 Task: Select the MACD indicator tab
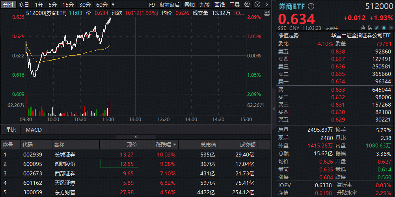tap(34, 130)
